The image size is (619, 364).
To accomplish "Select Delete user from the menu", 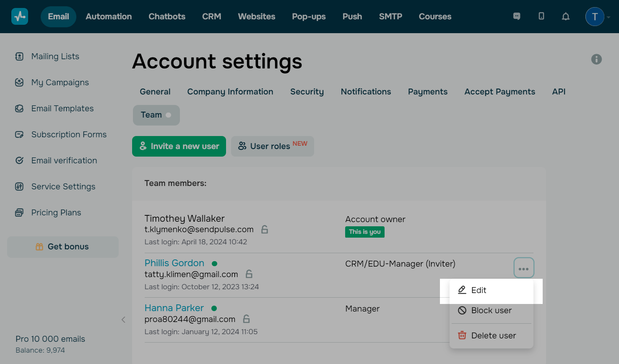I will [493, 335].
